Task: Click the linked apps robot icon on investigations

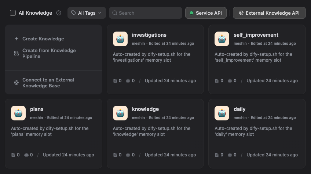Action: 128,81
